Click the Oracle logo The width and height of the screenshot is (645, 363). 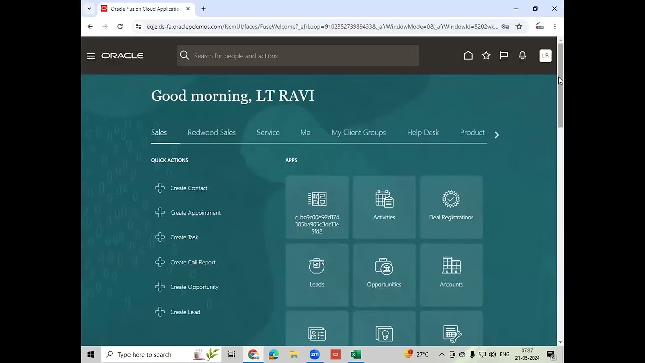(122, 56)
